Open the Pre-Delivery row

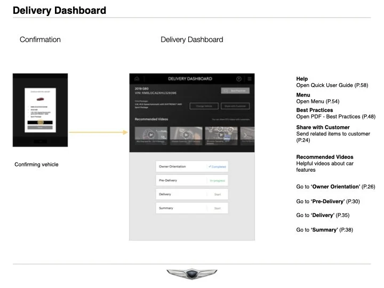pos(192,180)
